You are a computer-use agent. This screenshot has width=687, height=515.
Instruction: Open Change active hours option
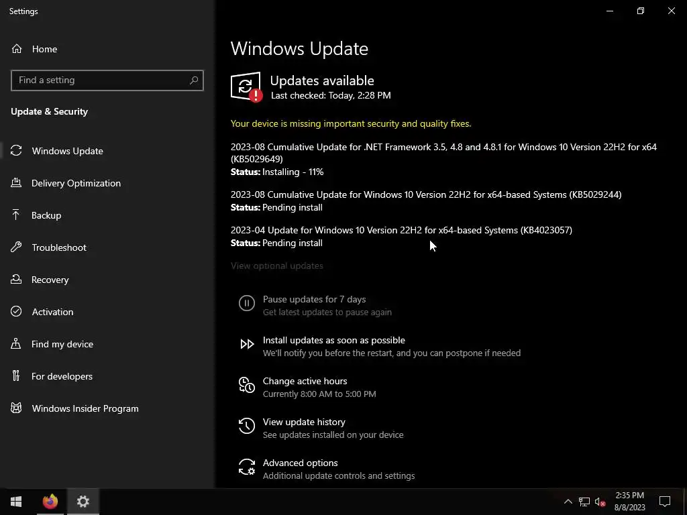pyautogui.click(x=305, y=381)
